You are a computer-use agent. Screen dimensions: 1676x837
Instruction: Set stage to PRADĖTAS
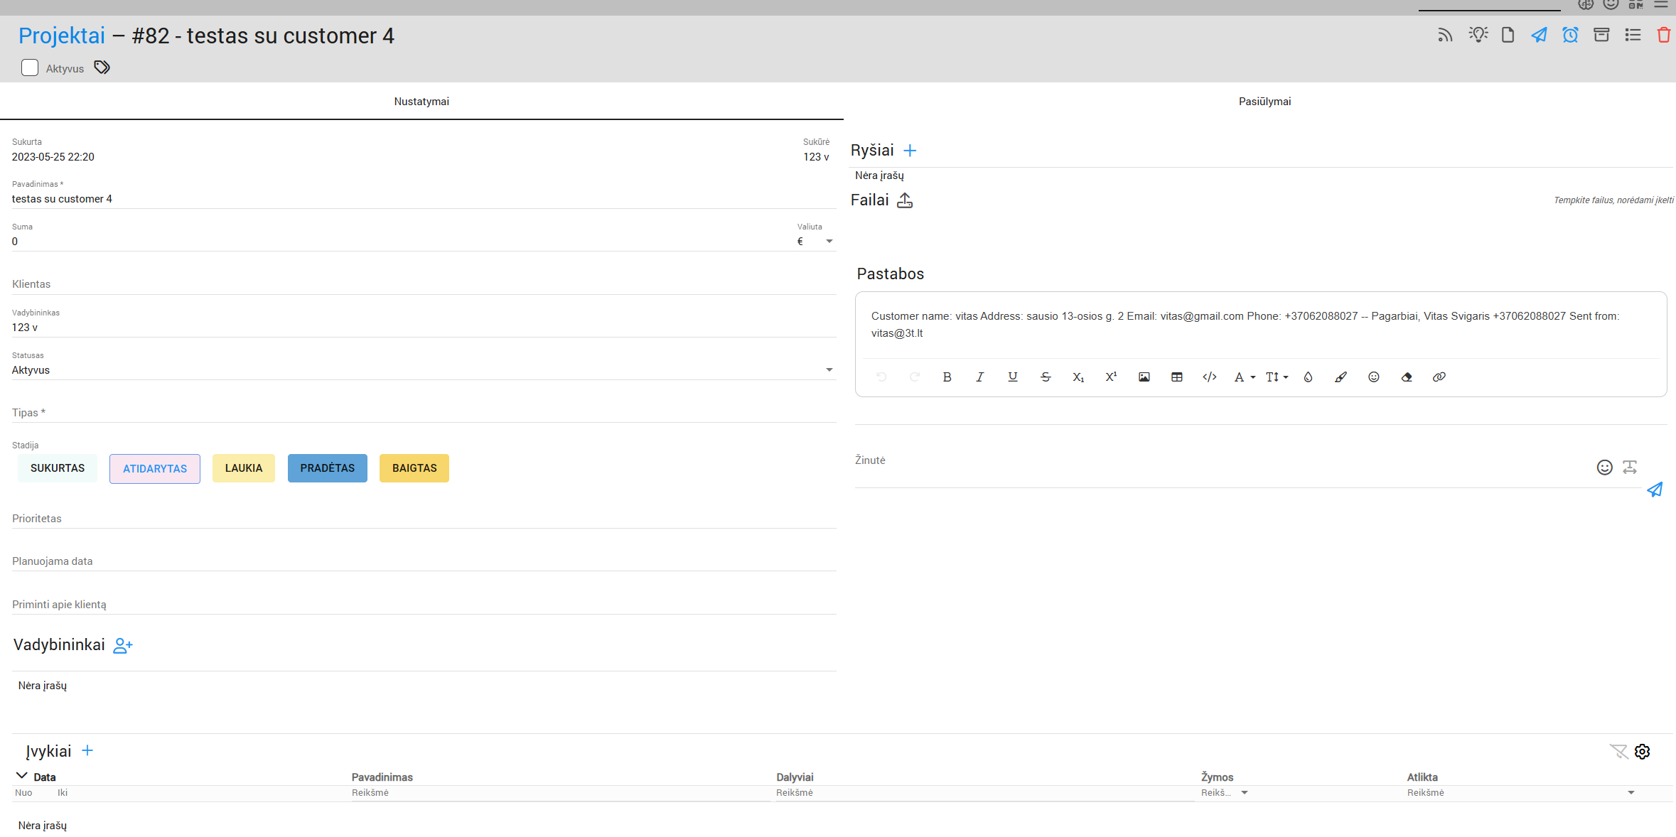coord(327,468)
